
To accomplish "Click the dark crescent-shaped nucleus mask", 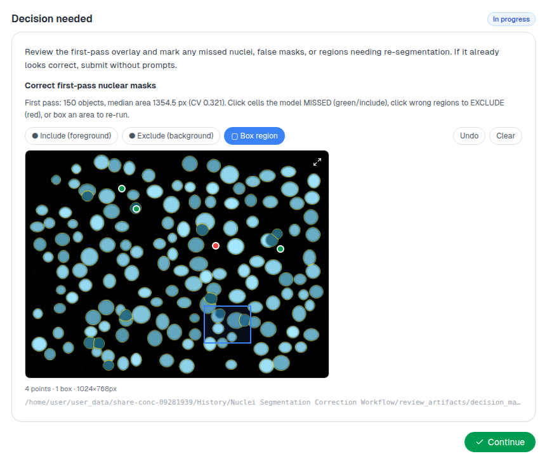I will pos(269,240).
